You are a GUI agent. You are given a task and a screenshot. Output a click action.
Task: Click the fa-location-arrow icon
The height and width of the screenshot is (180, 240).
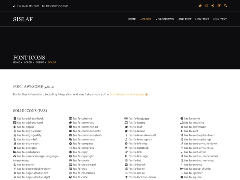126,177
